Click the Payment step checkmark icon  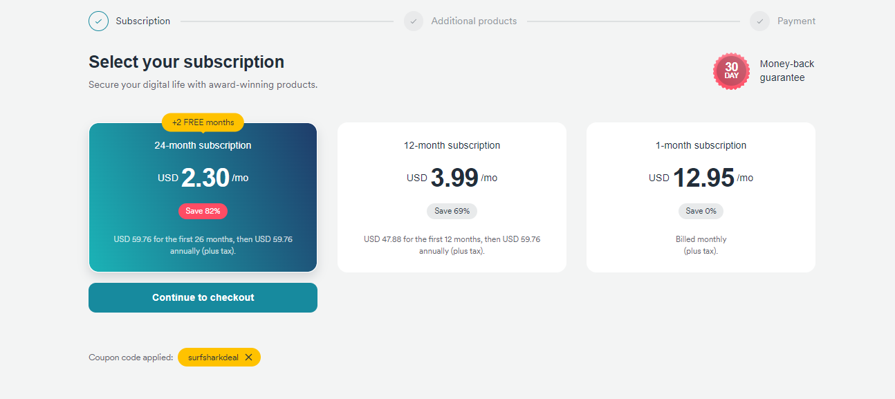pos(759,21)
